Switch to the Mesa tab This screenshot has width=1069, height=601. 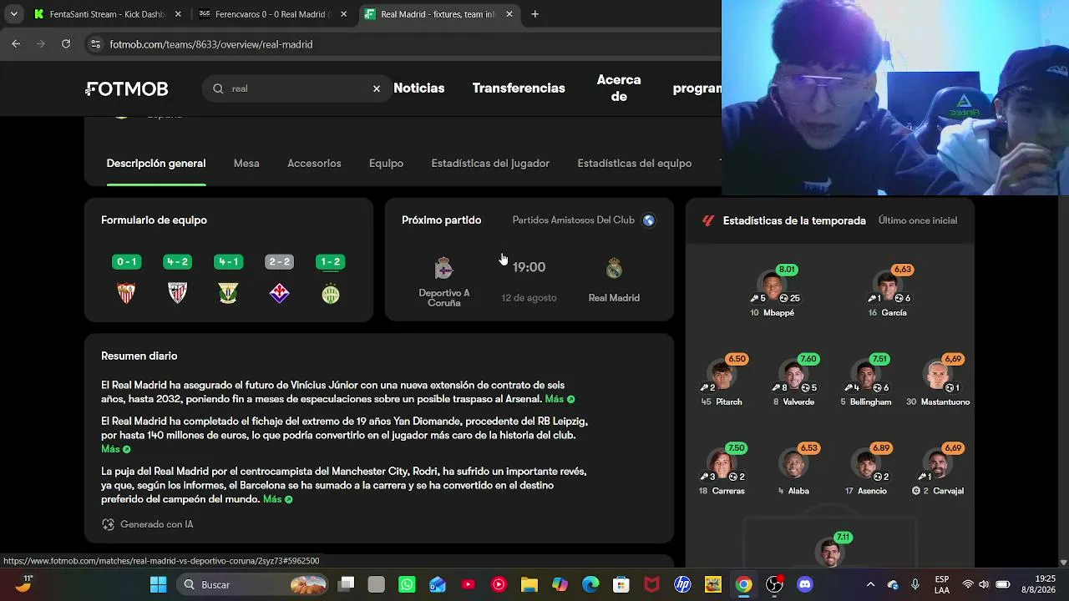point(246,164)
